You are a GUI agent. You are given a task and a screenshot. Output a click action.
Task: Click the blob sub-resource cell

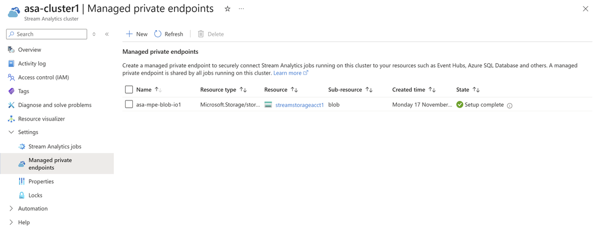tap(334, 104)
